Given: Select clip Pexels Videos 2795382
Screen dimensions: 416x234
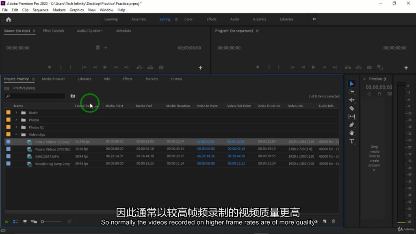Looking at the screenshot, I should (x=52, y=149).
